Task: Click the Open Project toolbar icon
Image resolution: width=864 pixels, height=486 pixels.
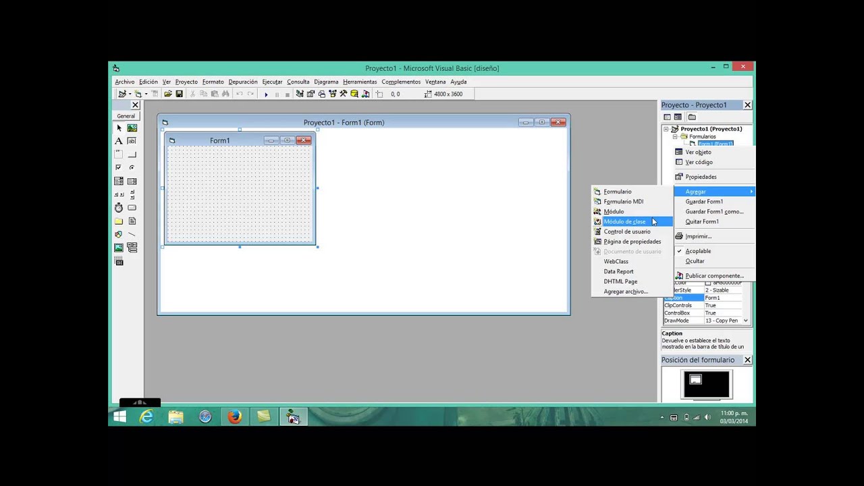Action: click(168, 94)
